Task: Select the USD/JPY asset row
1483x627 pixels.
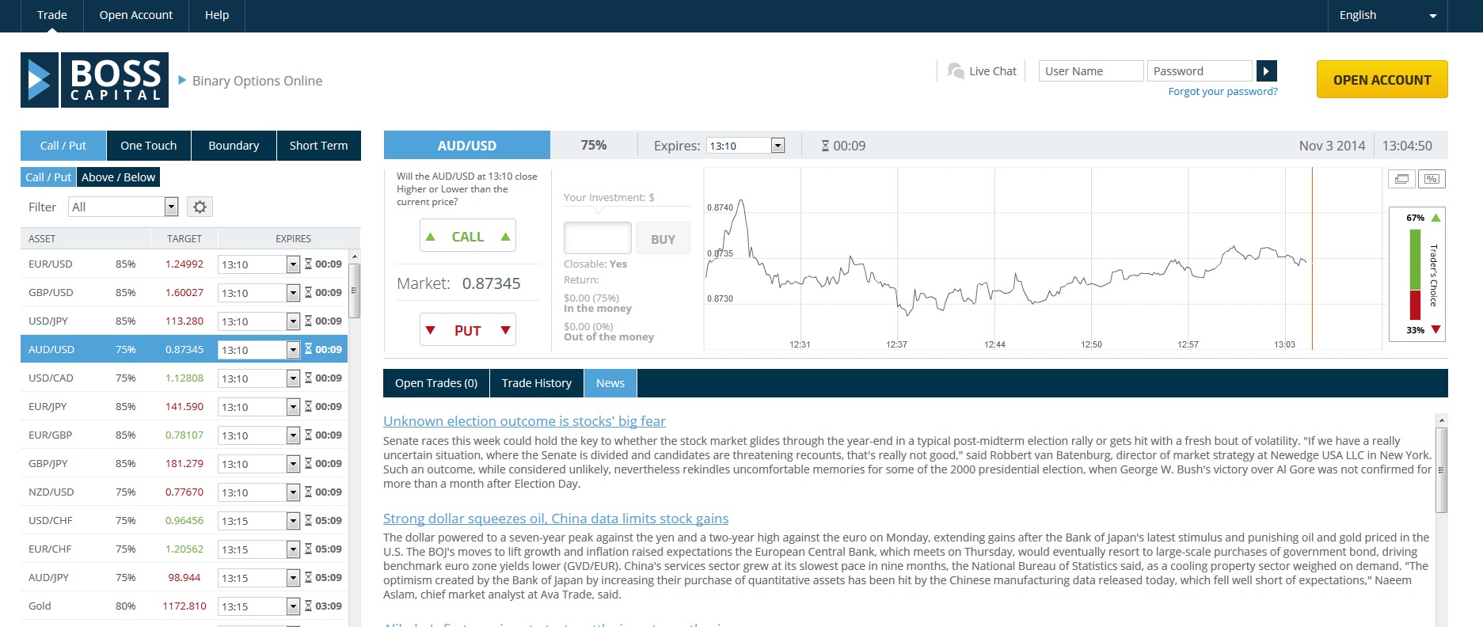Action: pos(184,321)
